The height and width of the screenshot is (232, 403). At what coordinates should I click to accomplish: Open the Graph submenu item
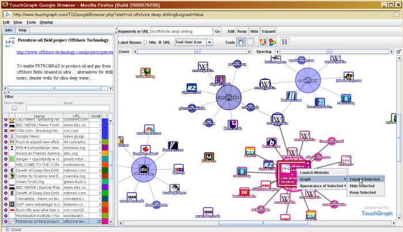pos(322,179)
